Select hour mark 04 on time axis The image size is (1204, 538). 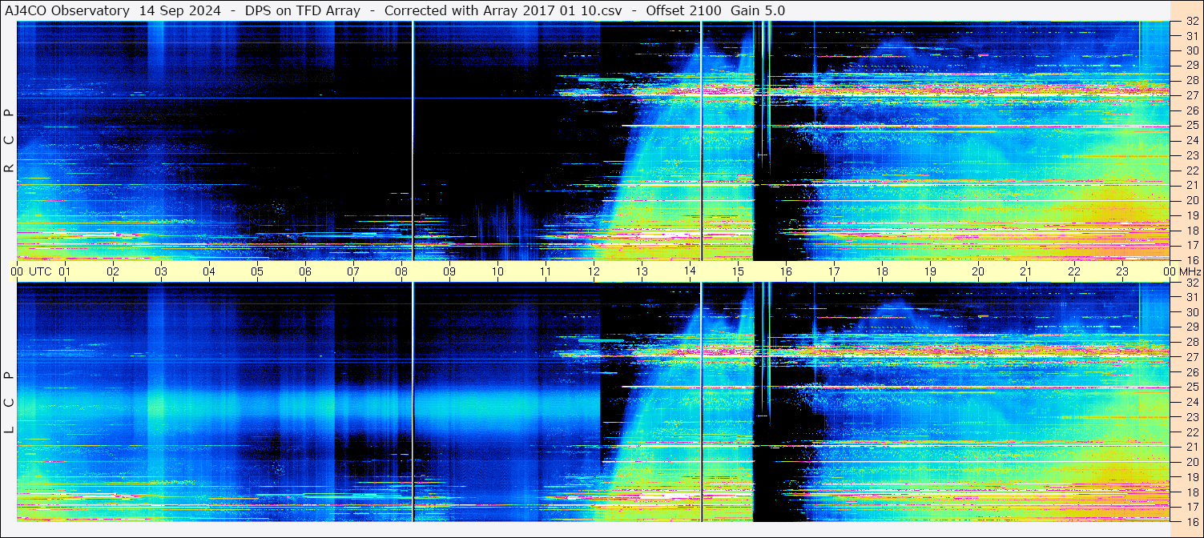(x=209, y=271)
